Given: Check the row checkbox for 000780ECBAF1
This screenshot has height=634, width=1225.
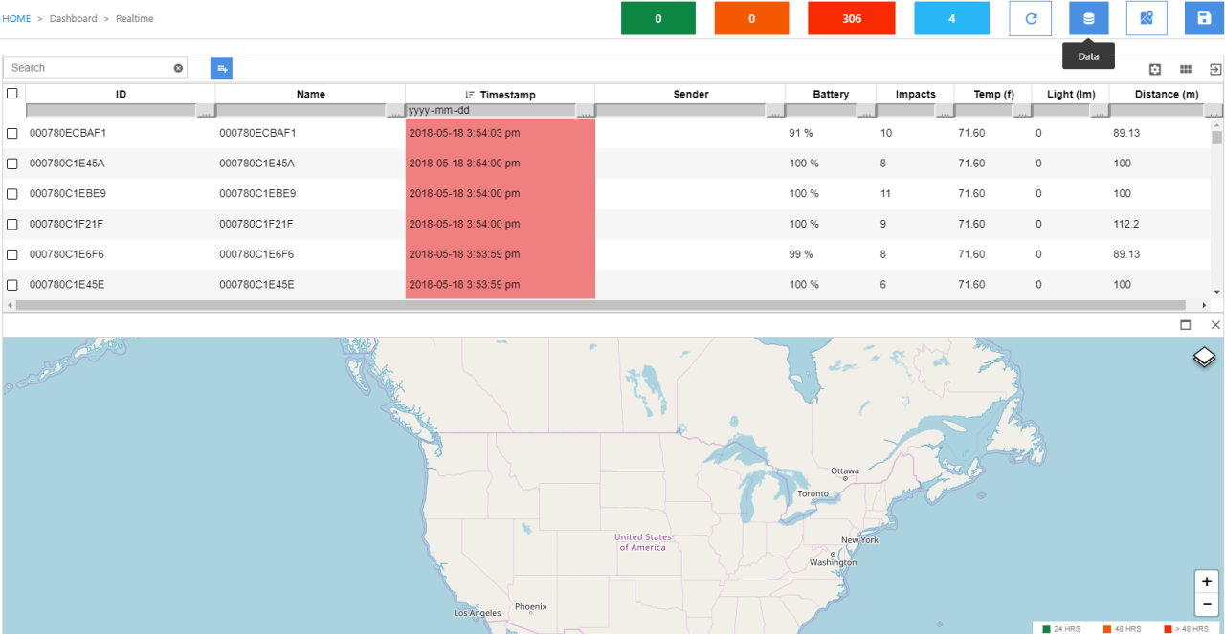Looking at the screenshot, I should tap(12, 133).
